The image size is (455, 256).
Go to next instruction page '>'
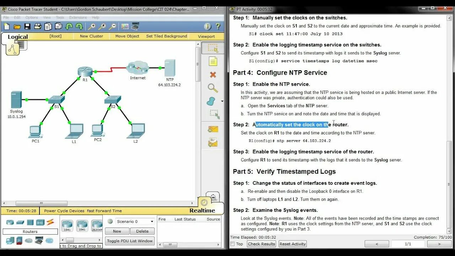tap(439, 244)
